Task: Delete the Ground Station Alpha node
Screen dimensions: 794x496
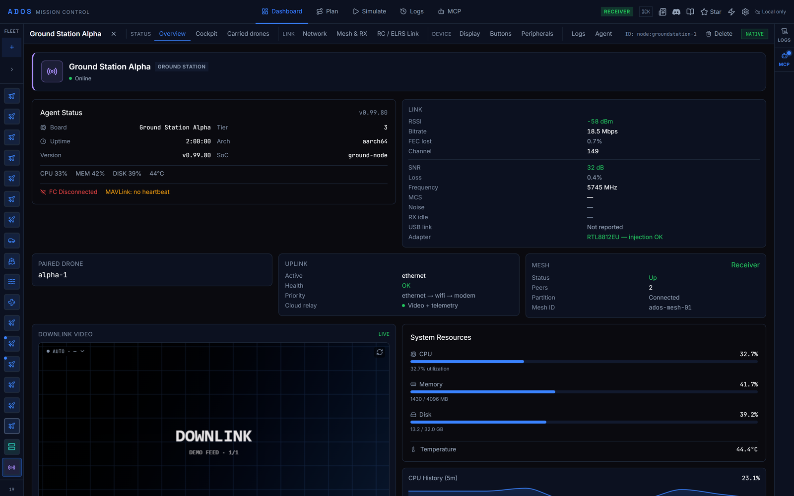Action: click(719, 34)
